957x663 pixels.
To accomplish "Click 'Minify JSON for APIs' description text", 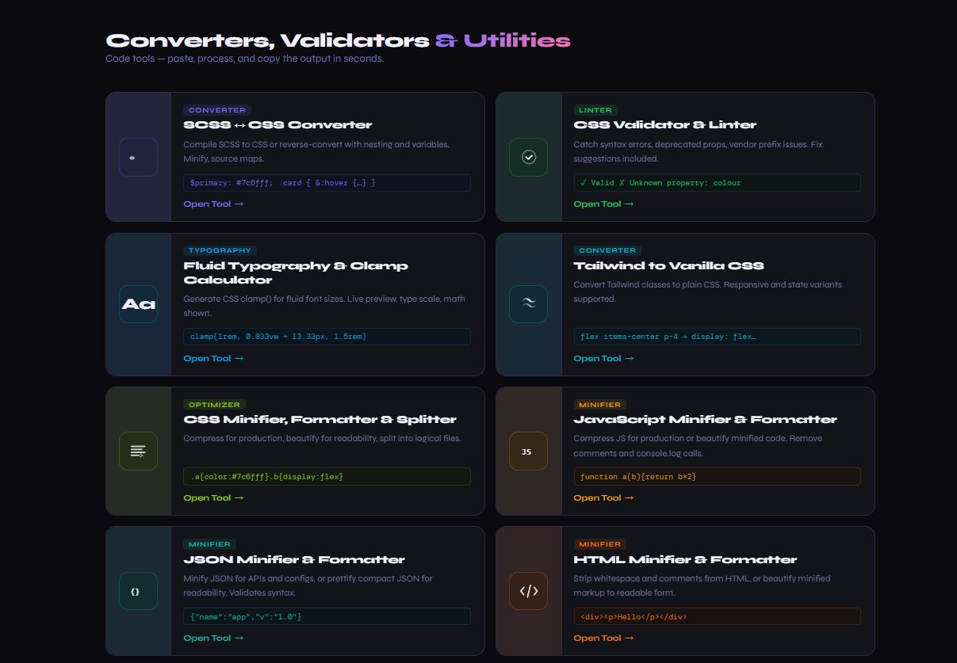I will tap(308, 585).
